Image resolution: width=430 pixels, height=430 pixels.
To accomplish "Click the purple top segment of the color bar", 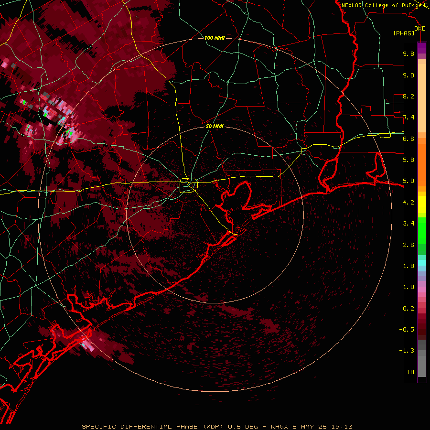I will (422, 48).
